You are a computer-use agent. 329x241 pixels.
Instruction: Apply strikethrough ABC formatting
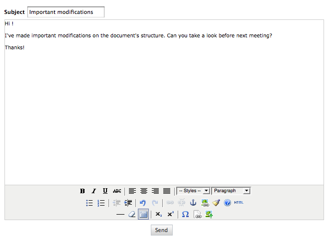(x=117, y=191)
